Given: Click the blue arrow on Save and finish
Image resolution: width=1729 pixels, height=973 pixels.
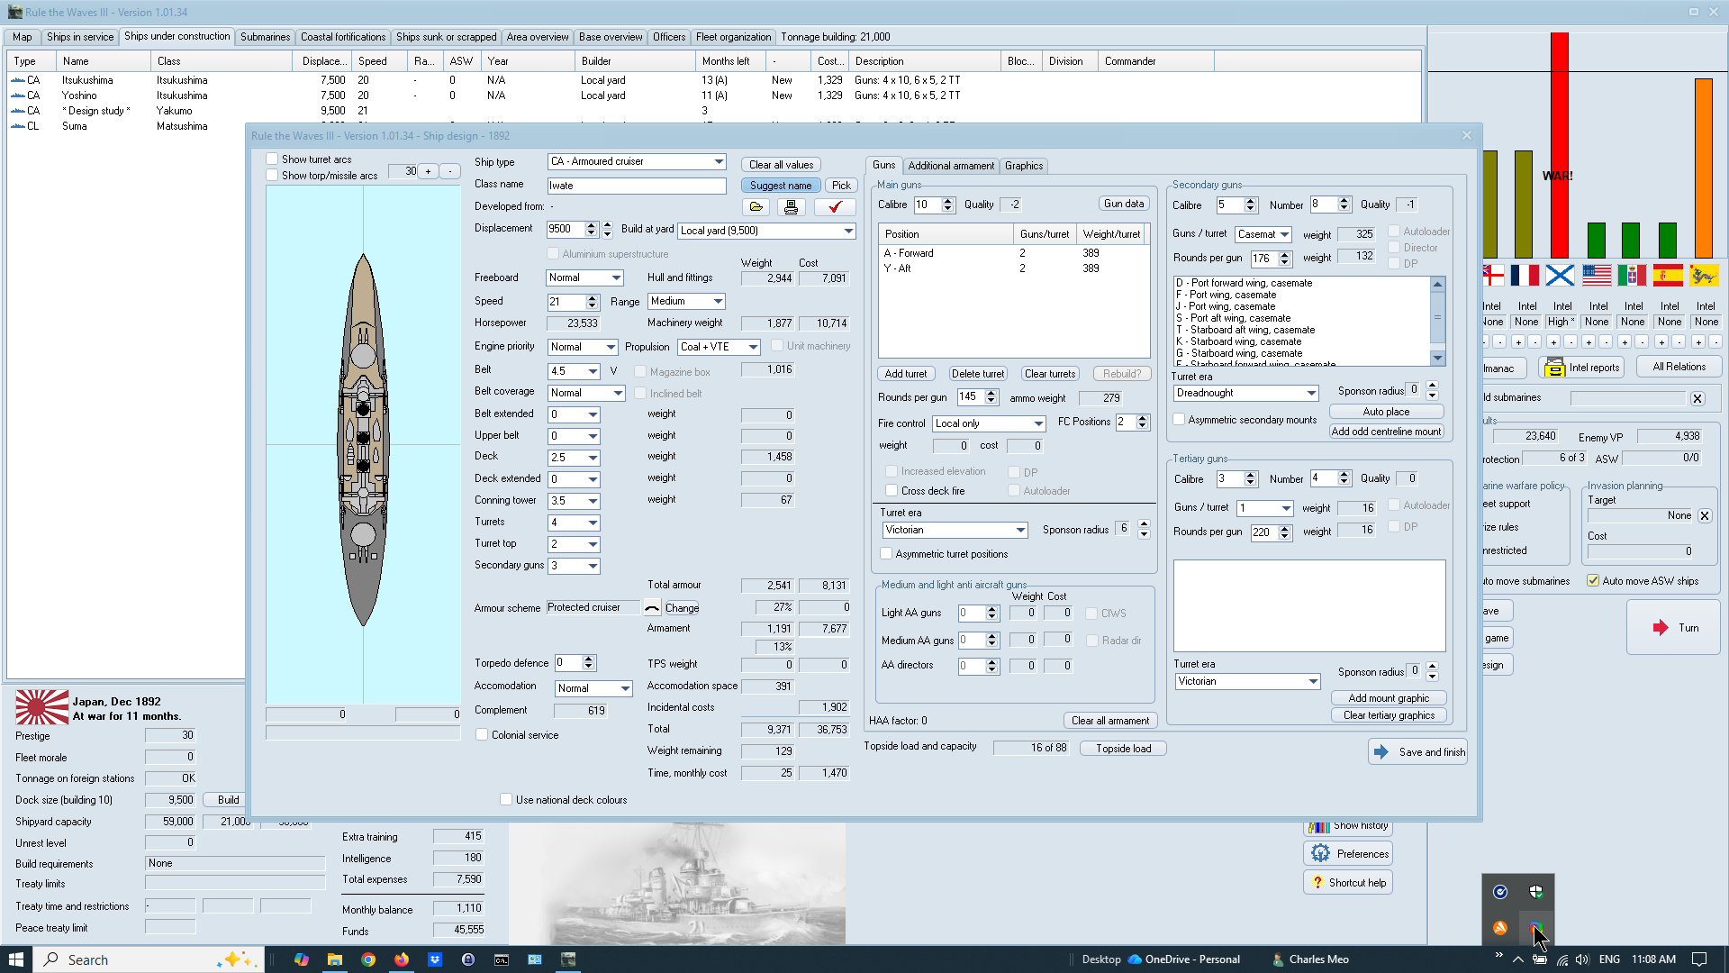Looking at the screenshot, I should click(1381, 752).
